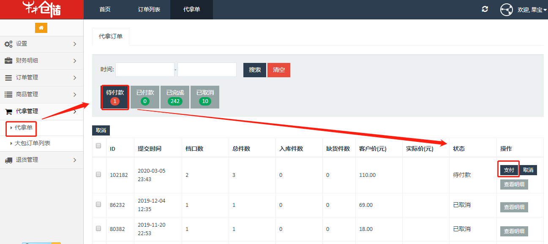This screenshot has height=244, width=548.
Task: Check the box for order 86232
Action: point(98,204)
